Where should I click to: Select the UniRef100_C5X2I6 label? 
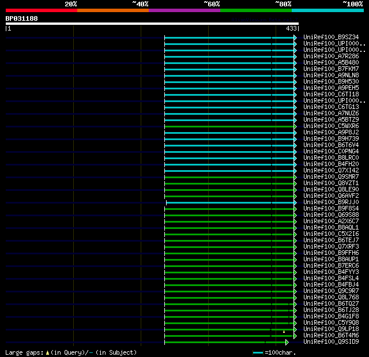coord(331,234)
